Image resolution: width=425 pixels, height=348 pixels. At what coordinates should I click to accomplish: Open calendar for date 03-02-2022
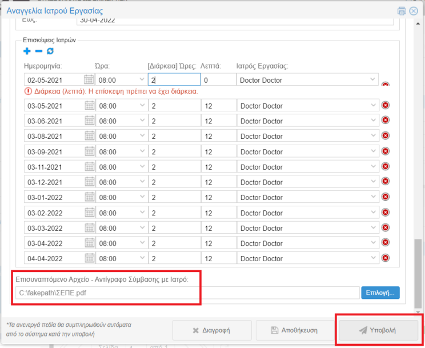[90, 213]
